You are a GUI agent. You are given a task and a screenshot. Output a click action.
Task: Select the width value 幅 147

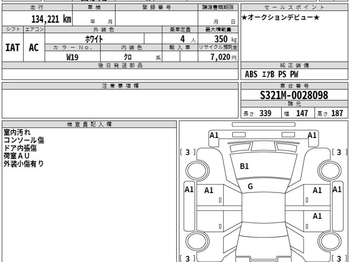(x=296, y=113)
